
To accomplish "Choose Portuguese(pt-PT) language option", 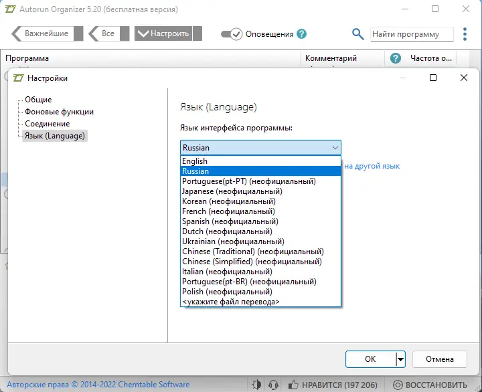I will click(260, 181).
